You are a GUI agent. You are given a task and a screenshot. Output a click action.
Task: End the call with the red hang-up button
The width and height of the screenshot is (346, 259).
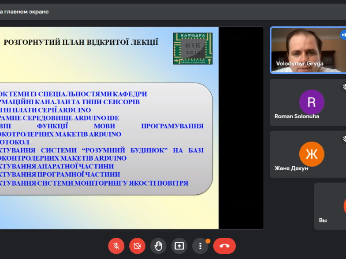point(224,246)
